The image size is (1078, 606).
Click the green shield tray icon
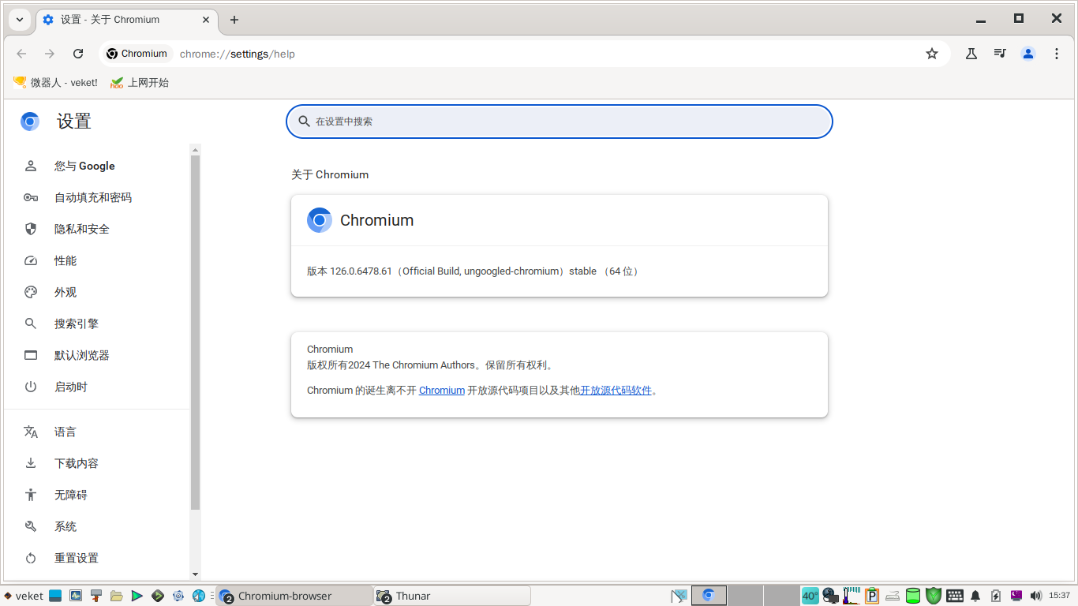tap(934, 596)
